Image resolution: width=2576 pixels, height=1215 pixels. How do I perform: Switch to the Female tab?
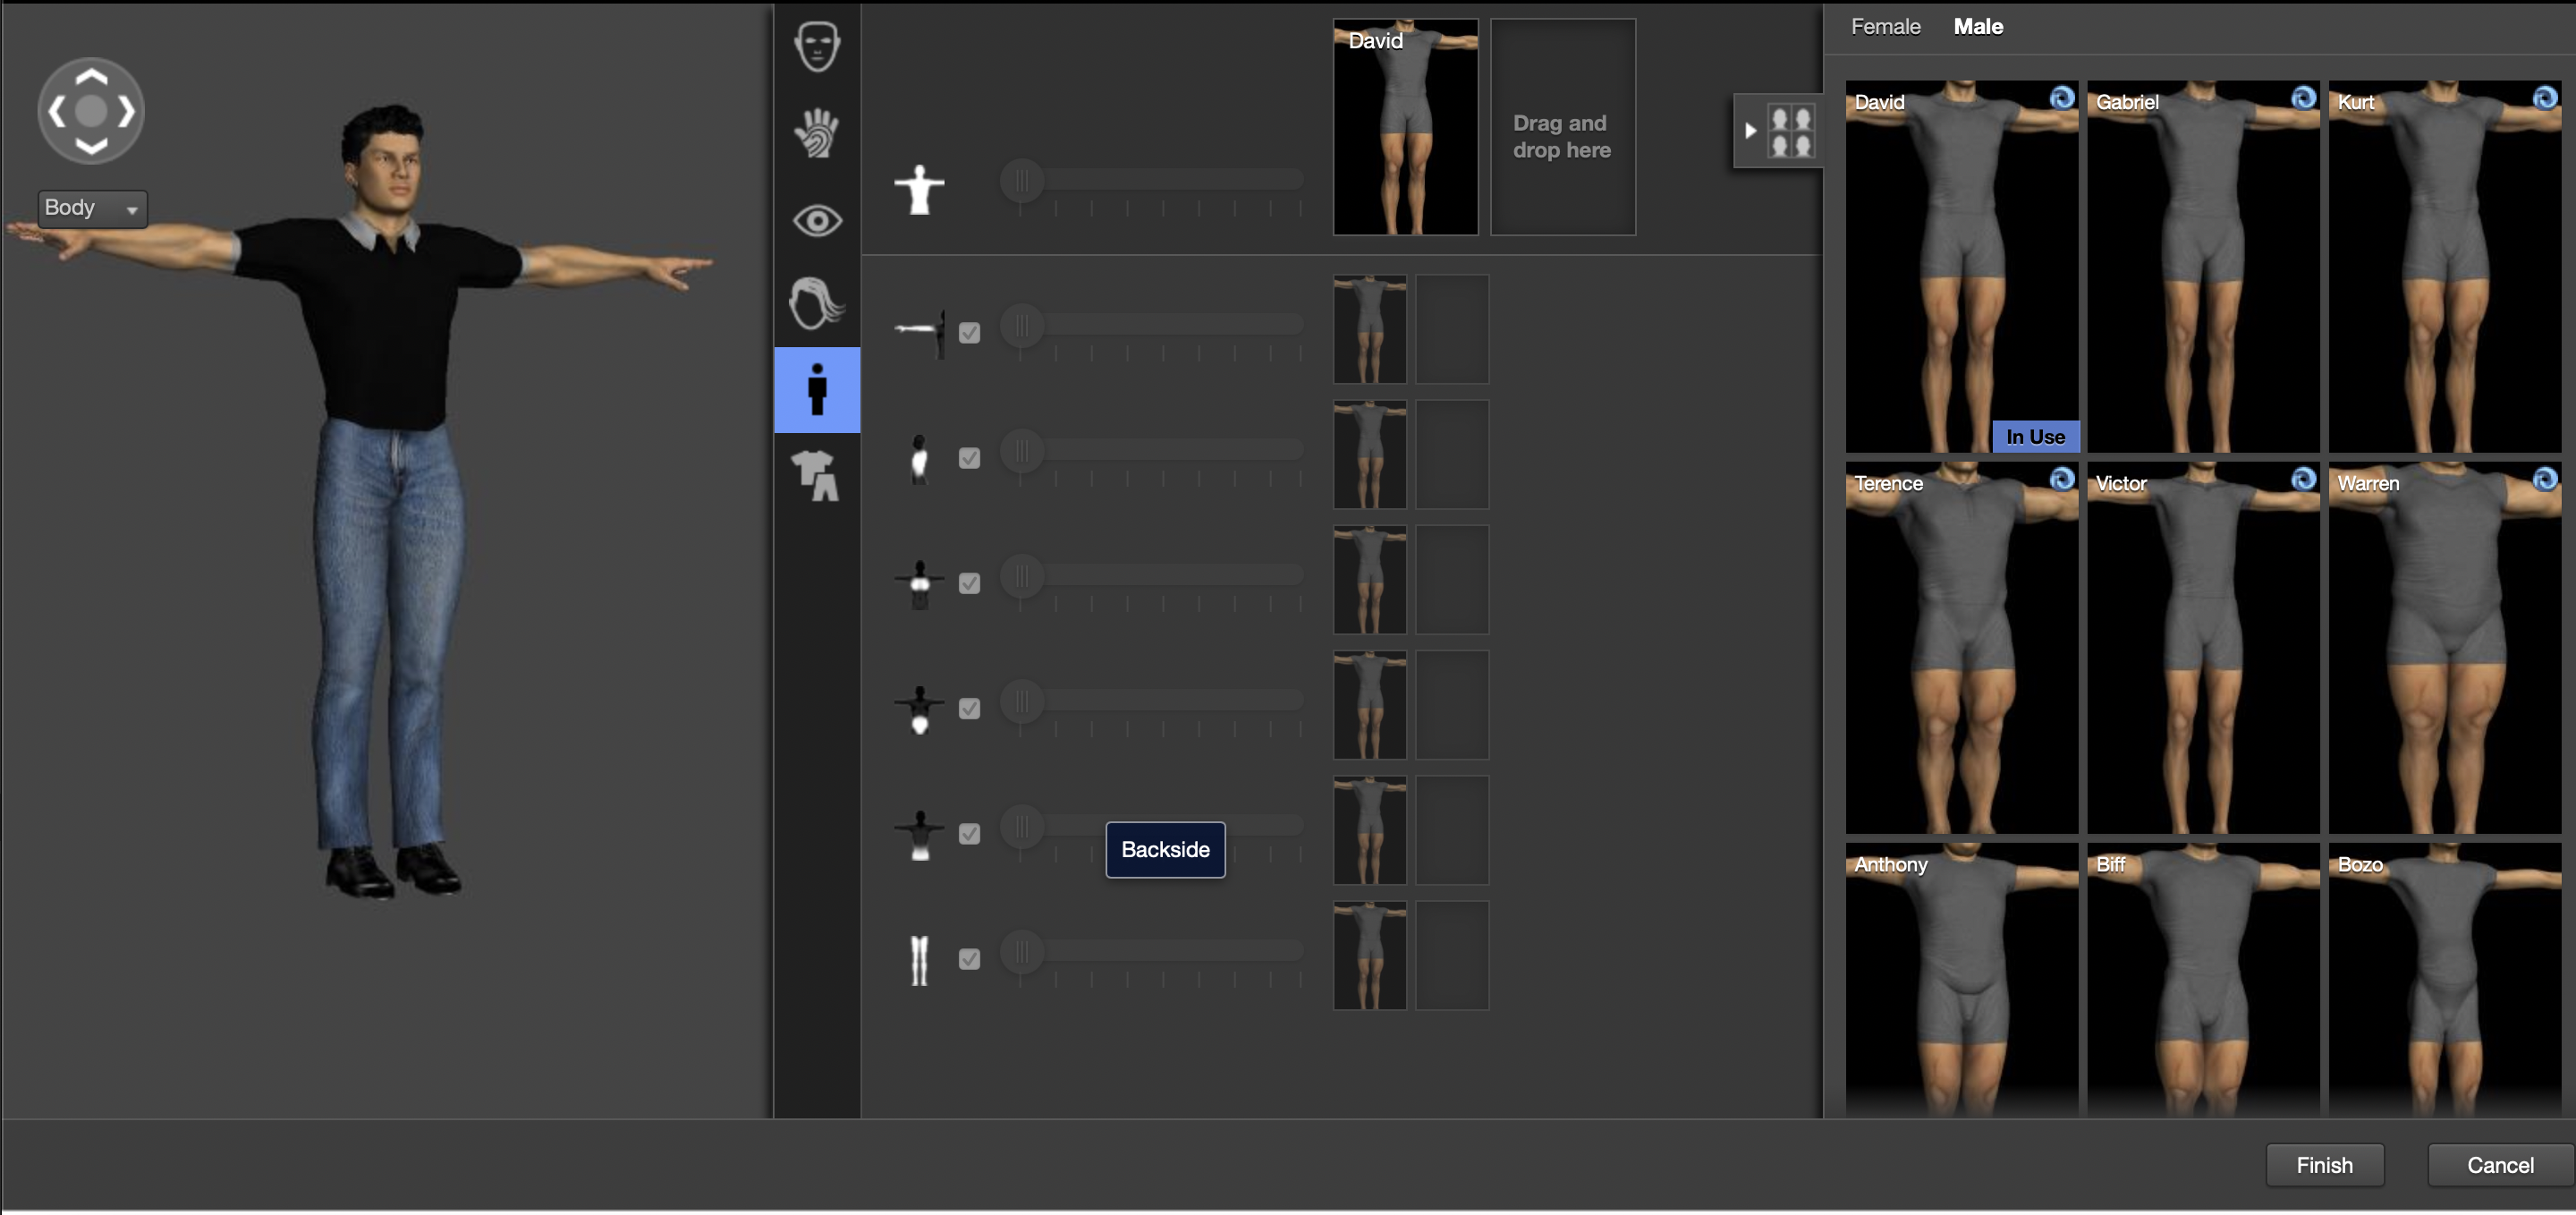tap(1885, 27)
